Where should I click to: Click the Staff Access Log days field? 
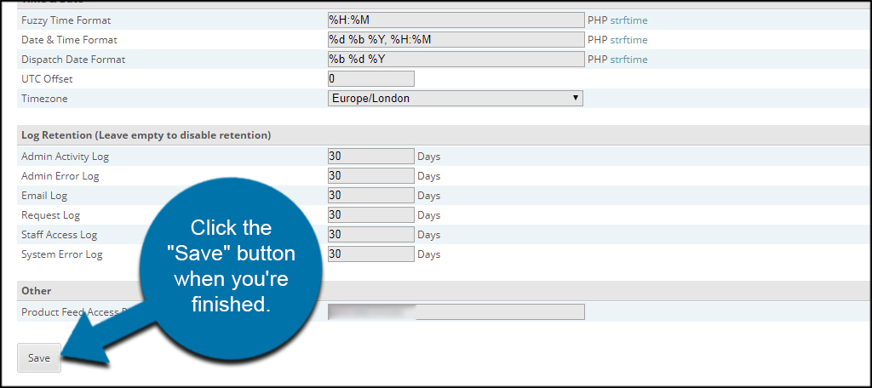click(371, 235)
